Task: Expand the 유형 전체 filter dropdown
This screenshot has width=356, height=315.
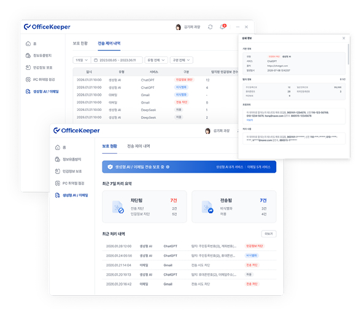Action: click(x=156, y=60)
